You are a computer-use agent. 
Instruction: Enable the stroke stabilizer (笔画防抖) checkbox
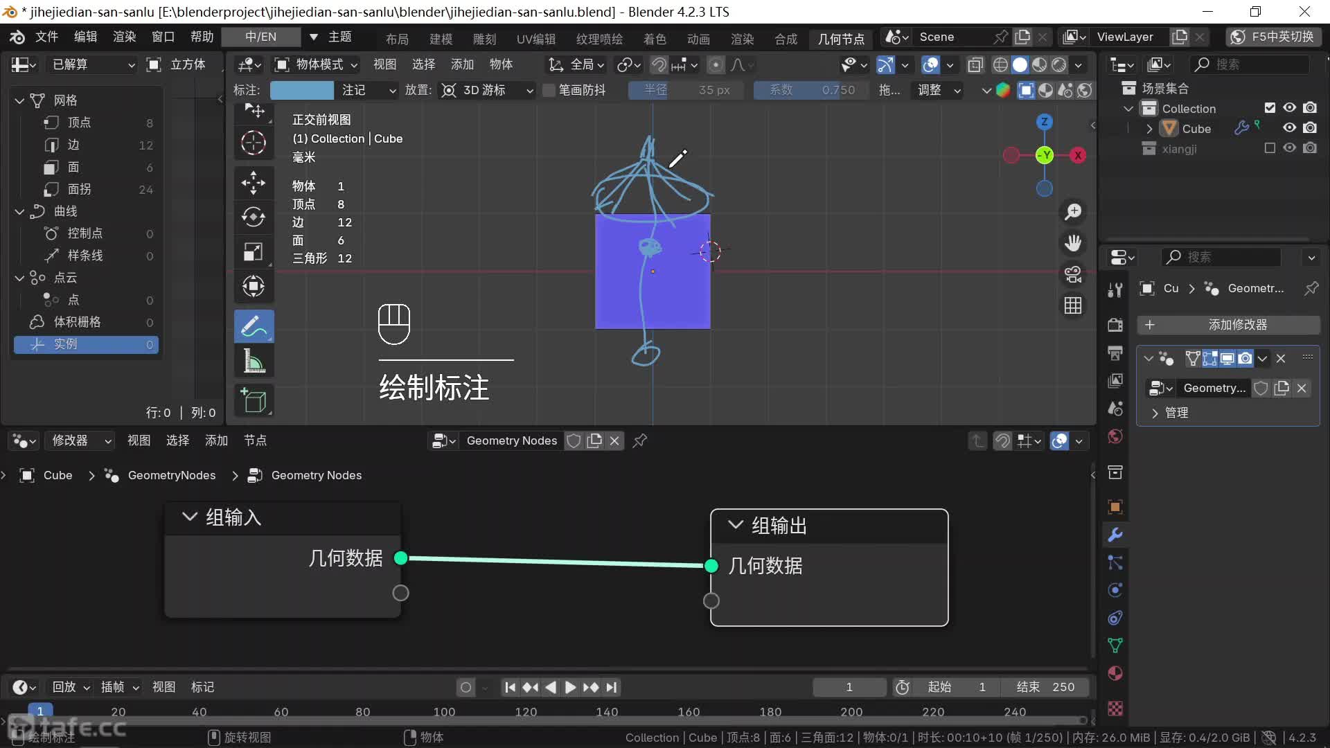click(x=549, y=90)
